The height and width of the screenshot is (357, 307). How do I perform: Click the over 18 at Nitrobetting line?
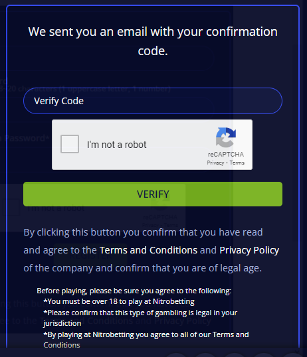tap(119, 301)
